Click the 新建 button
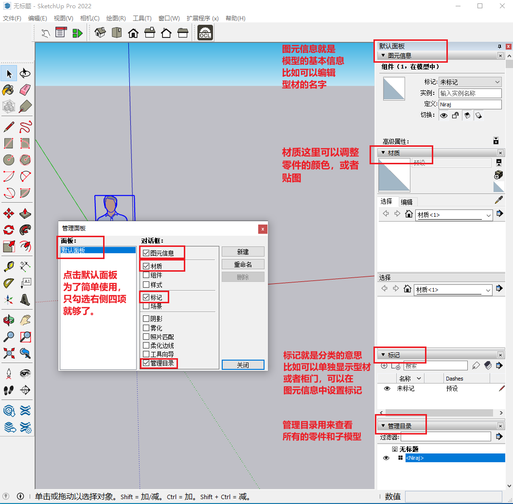Viewport: 513px width, 504px height. point(243,252)
